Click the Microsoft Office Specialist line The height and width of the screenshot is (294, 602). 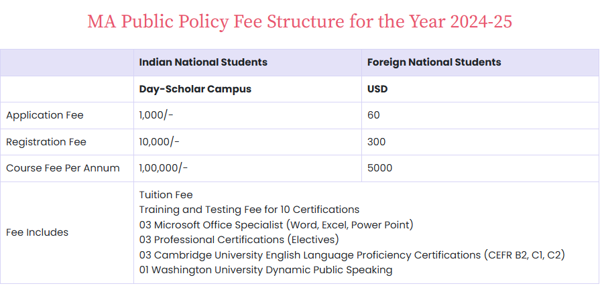tap(276, 224)
